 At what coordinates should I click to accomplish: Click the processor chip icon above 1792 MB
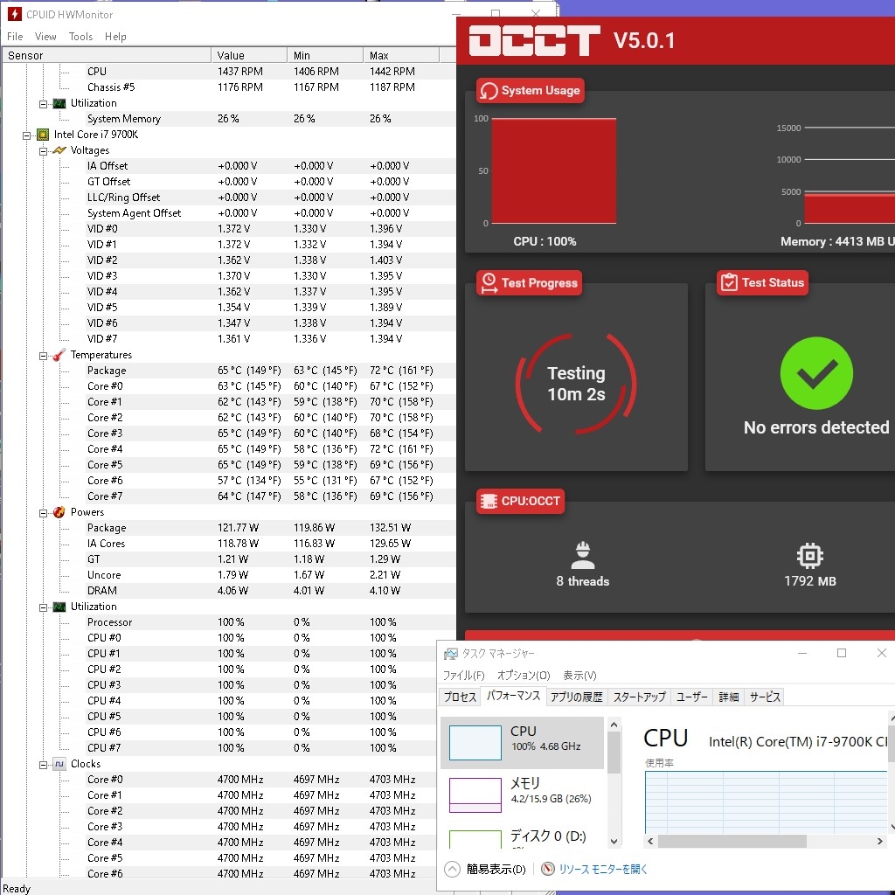(x=810, y=556)
